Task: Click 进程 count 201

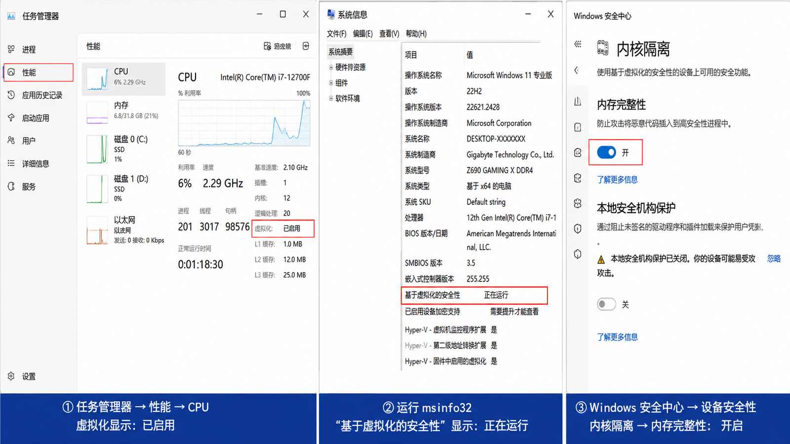Action: (x=185, y=227)
